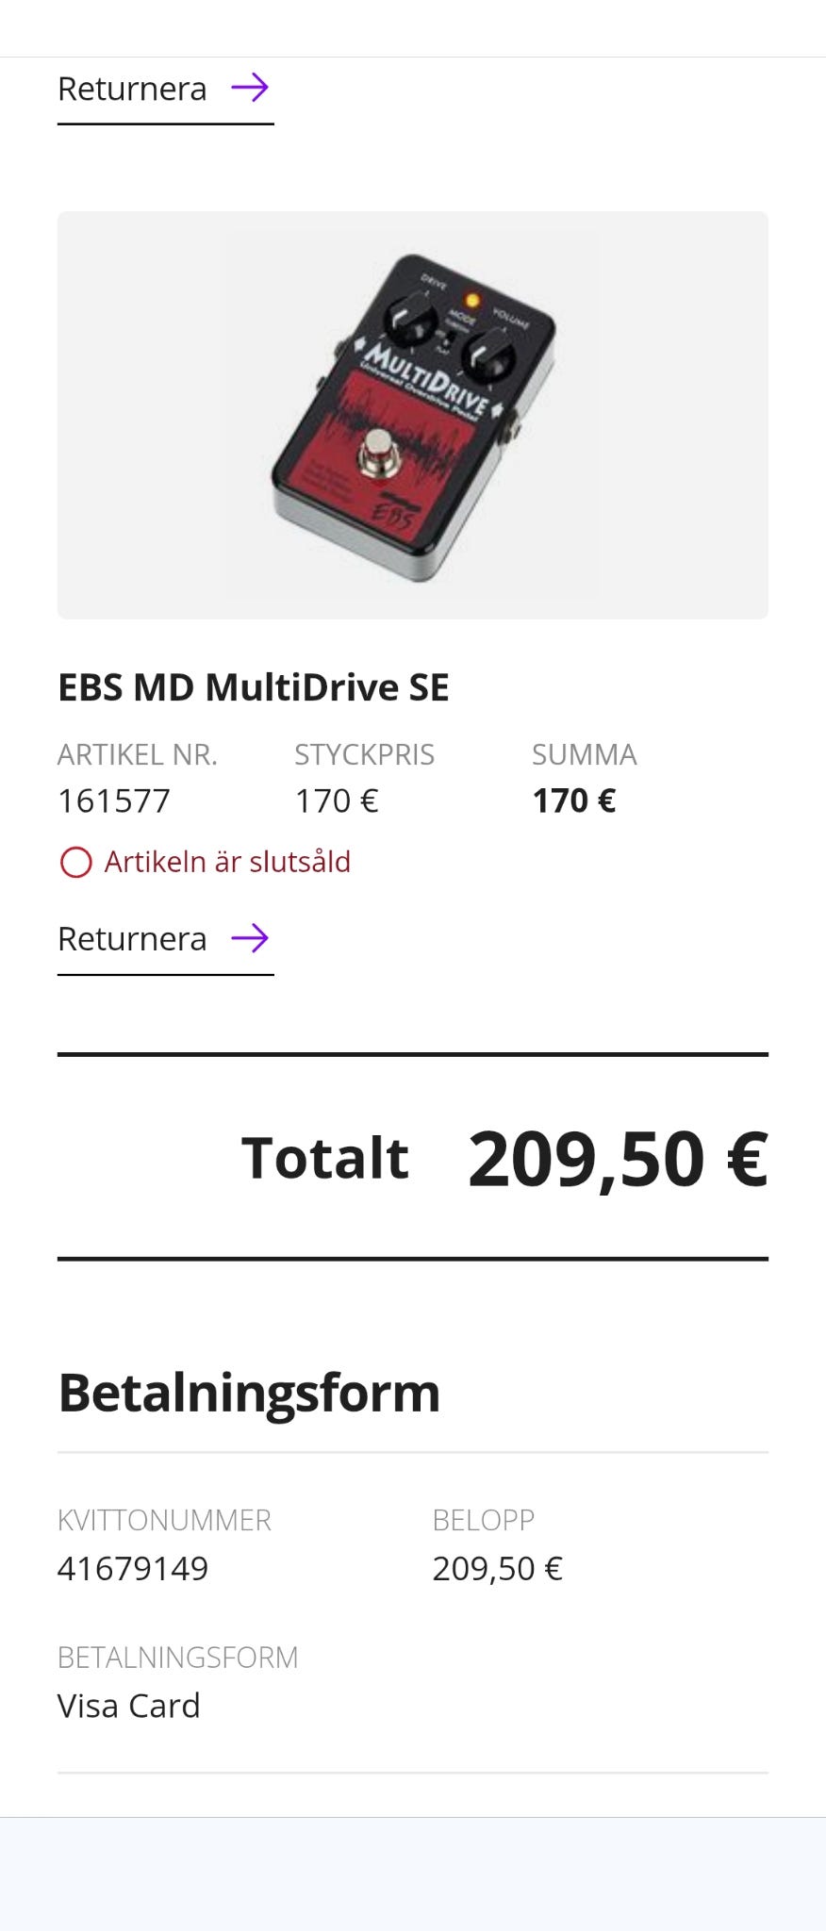This screenshot has height=1931, width=826.
Task: Click the purple arrow above the pedal image
Action: click(250, 88)
